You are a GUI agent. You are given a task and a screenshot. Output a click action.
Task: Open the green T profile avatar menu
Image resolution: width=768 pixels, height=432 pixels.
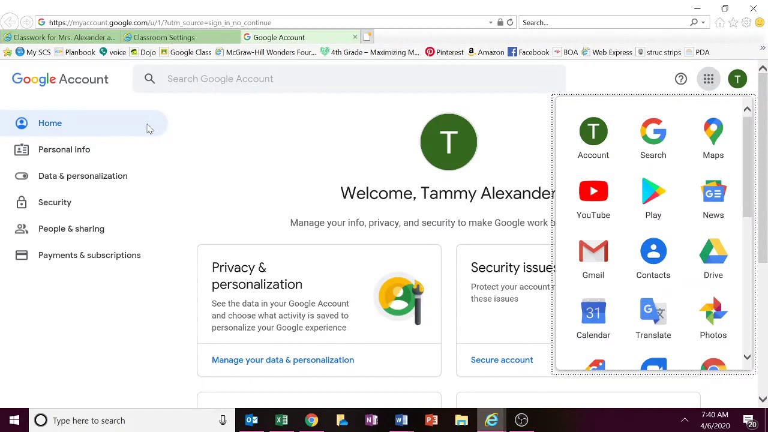pos(737,79)
